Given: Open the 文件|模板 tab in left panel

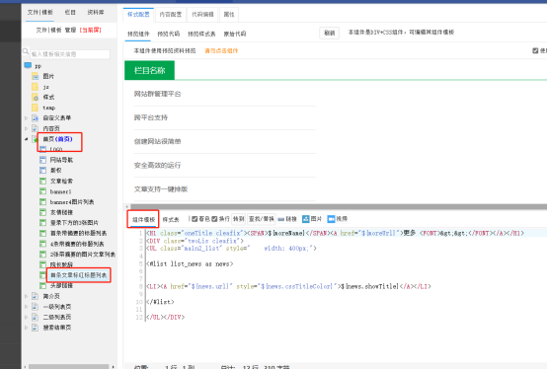Looking at the screenshot, I should 40,13.
